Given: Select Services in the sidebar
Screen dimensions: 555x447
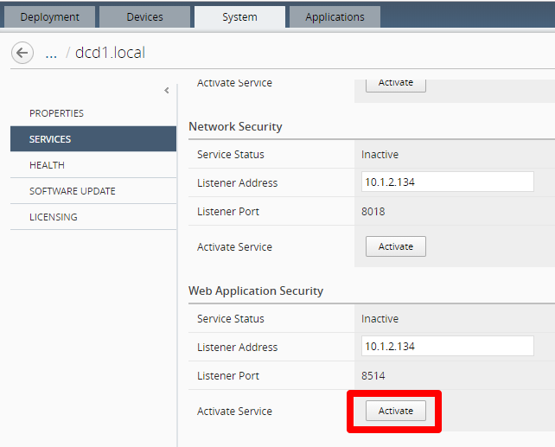Looking at the screenshot, I should coord(93,139).
